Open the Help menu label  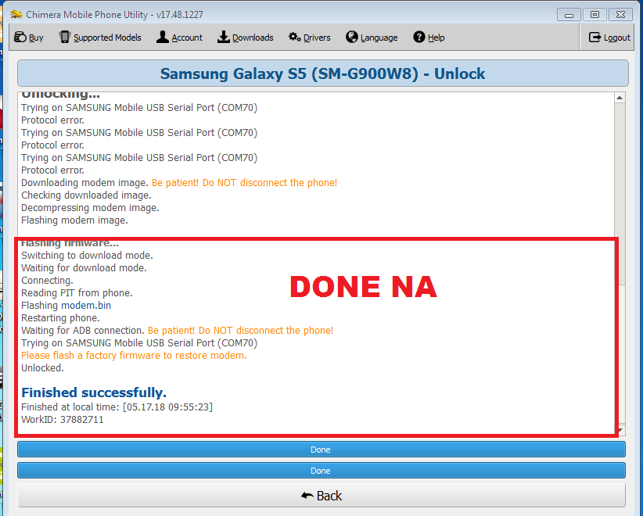pos(436,38)
